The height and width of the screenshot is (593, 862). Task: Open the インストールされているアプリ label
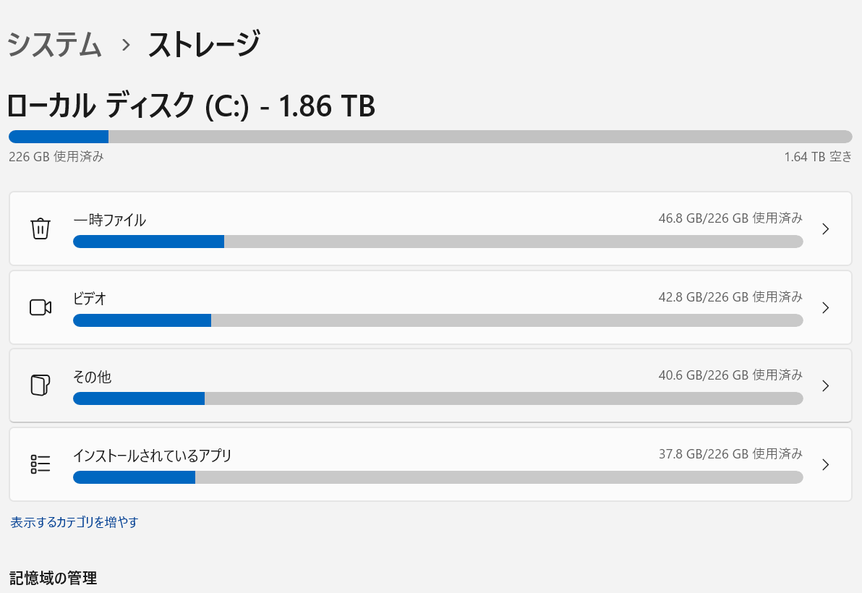click(x=153, y=456)
